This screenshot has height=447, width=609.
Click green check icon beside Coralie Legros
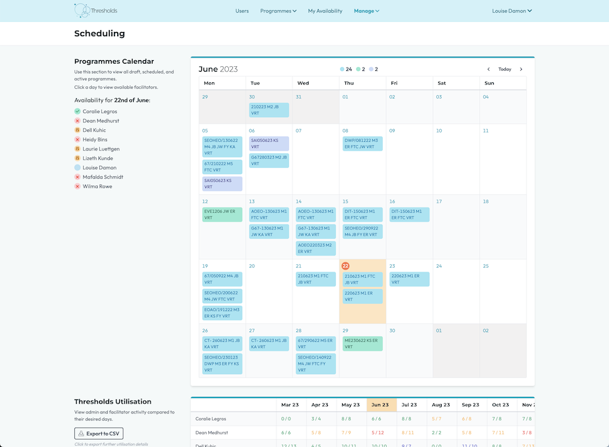coord(78,111)
